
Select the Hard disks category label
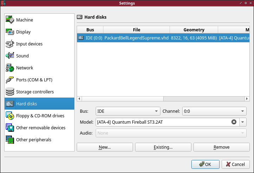pos(26,104)
